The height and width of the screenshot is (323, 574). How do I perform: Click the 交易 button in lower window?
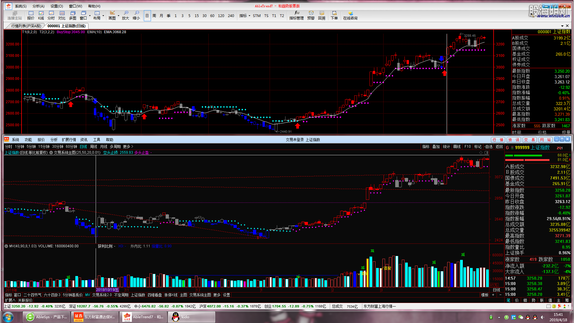coord(530,140)
